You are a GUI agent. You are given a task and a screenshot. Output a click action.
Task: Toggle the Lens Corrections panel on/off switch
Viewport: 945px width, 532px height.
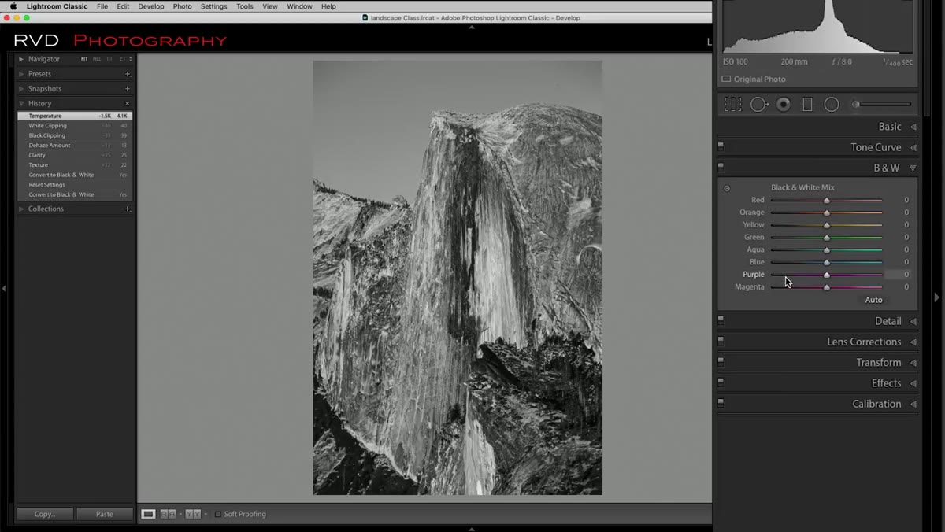[x=721, y=342]
